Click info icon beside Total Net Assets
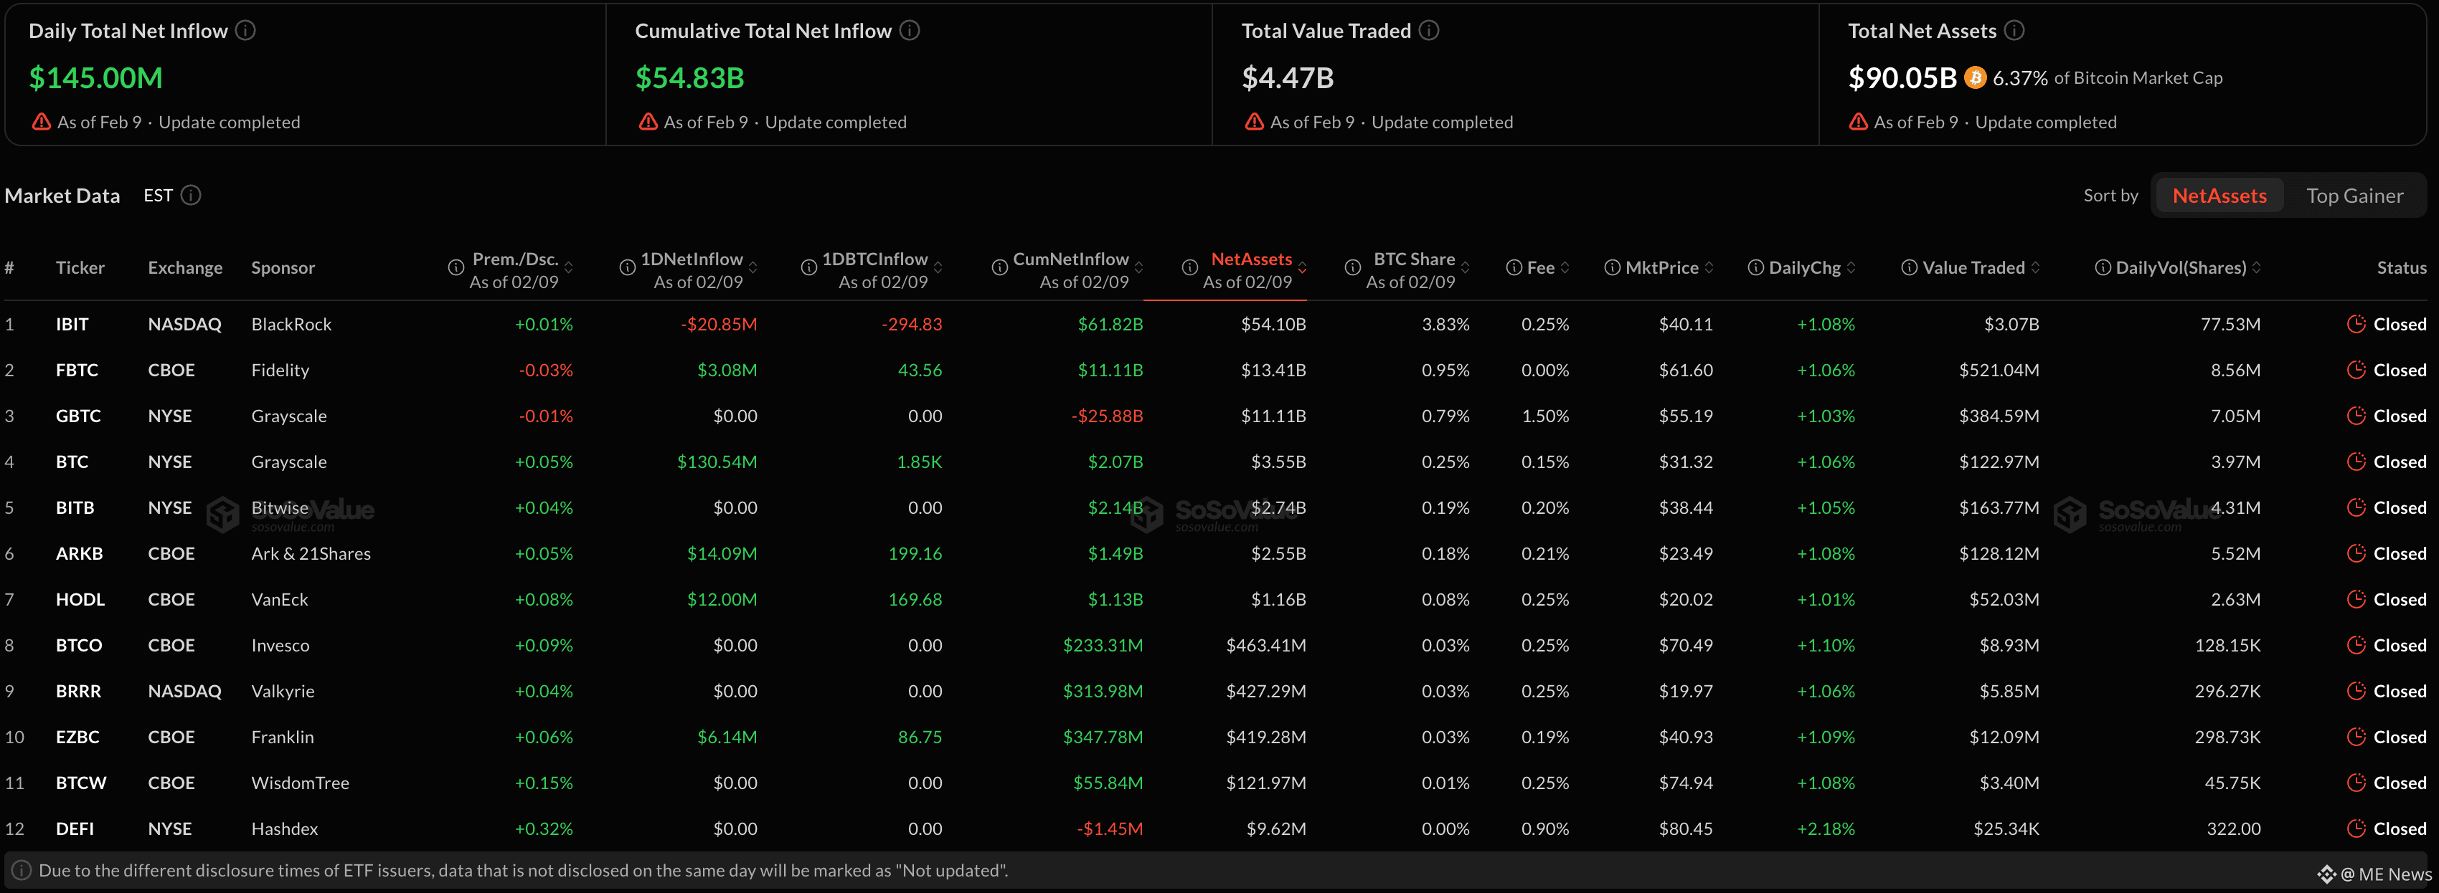This screenshot has width=2439, height=893. coord(2014,30)
